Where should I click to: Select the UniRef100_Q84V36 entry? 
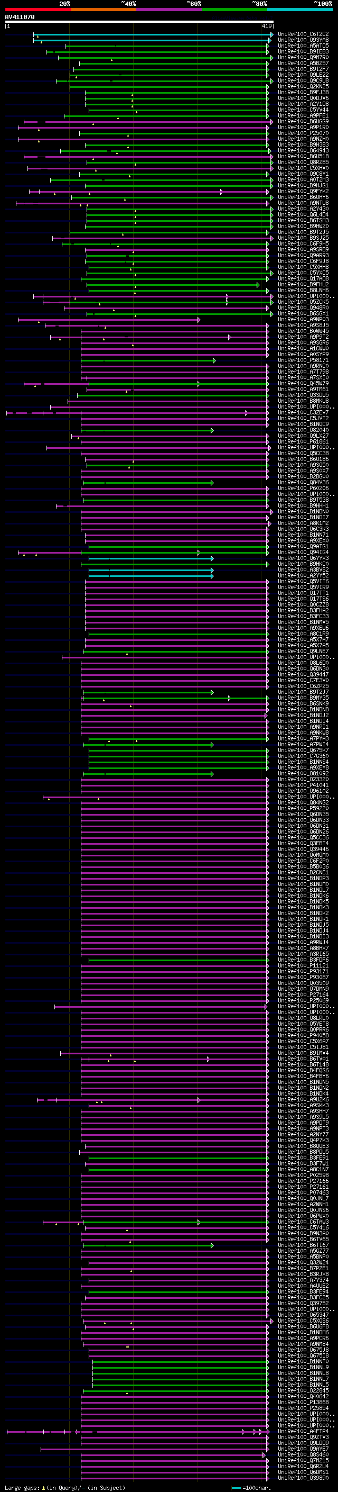click(303, 483)
